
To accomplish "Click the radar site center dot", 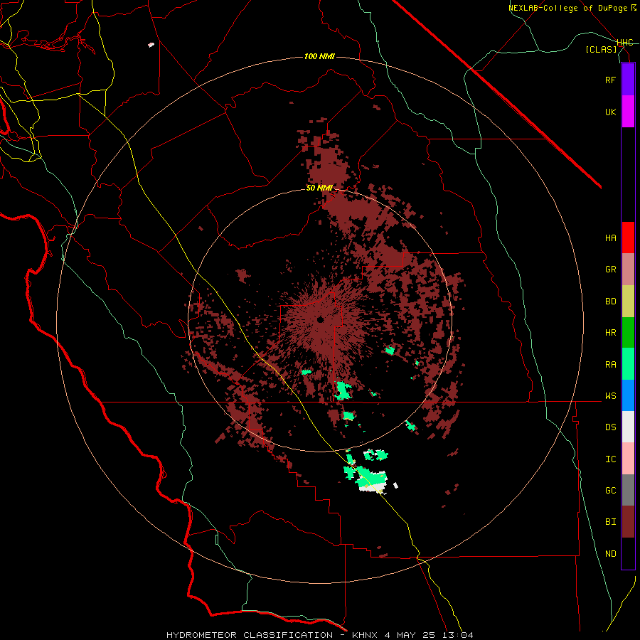I will [321, 319].
